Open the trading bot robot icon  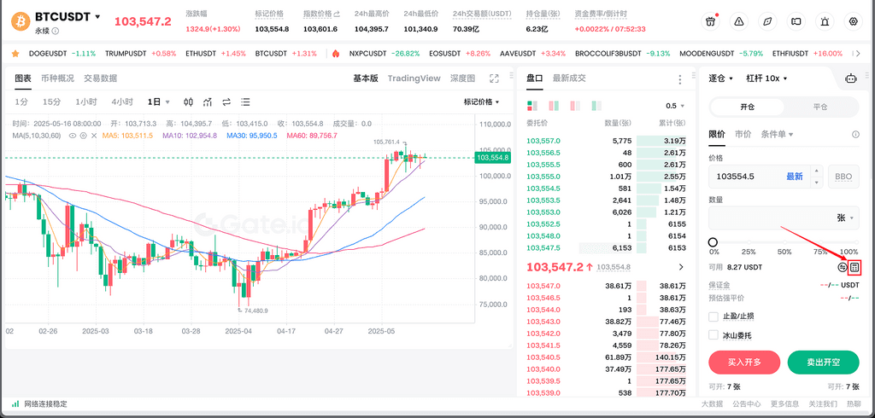pos(850,78)
